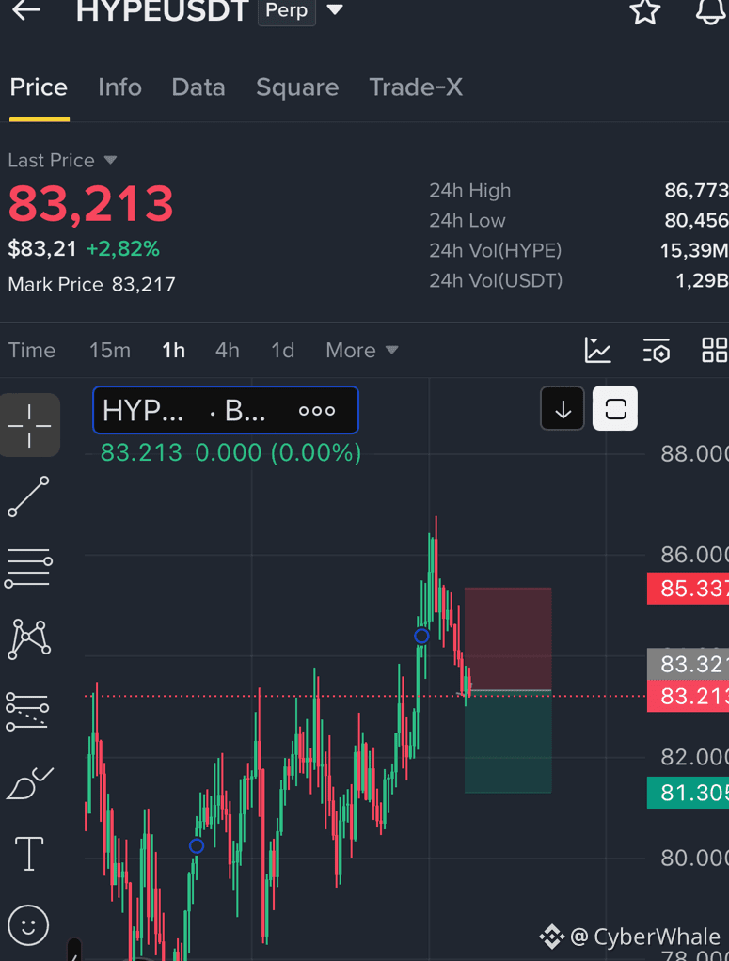Viewport: 729px width, 961px height.
Task: Click the down-arrow chart button
Action: click(563, 409)
